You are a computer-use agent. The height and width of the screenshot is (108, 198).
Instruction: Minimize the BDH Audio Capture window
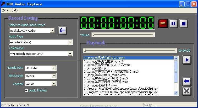point(181,4)
